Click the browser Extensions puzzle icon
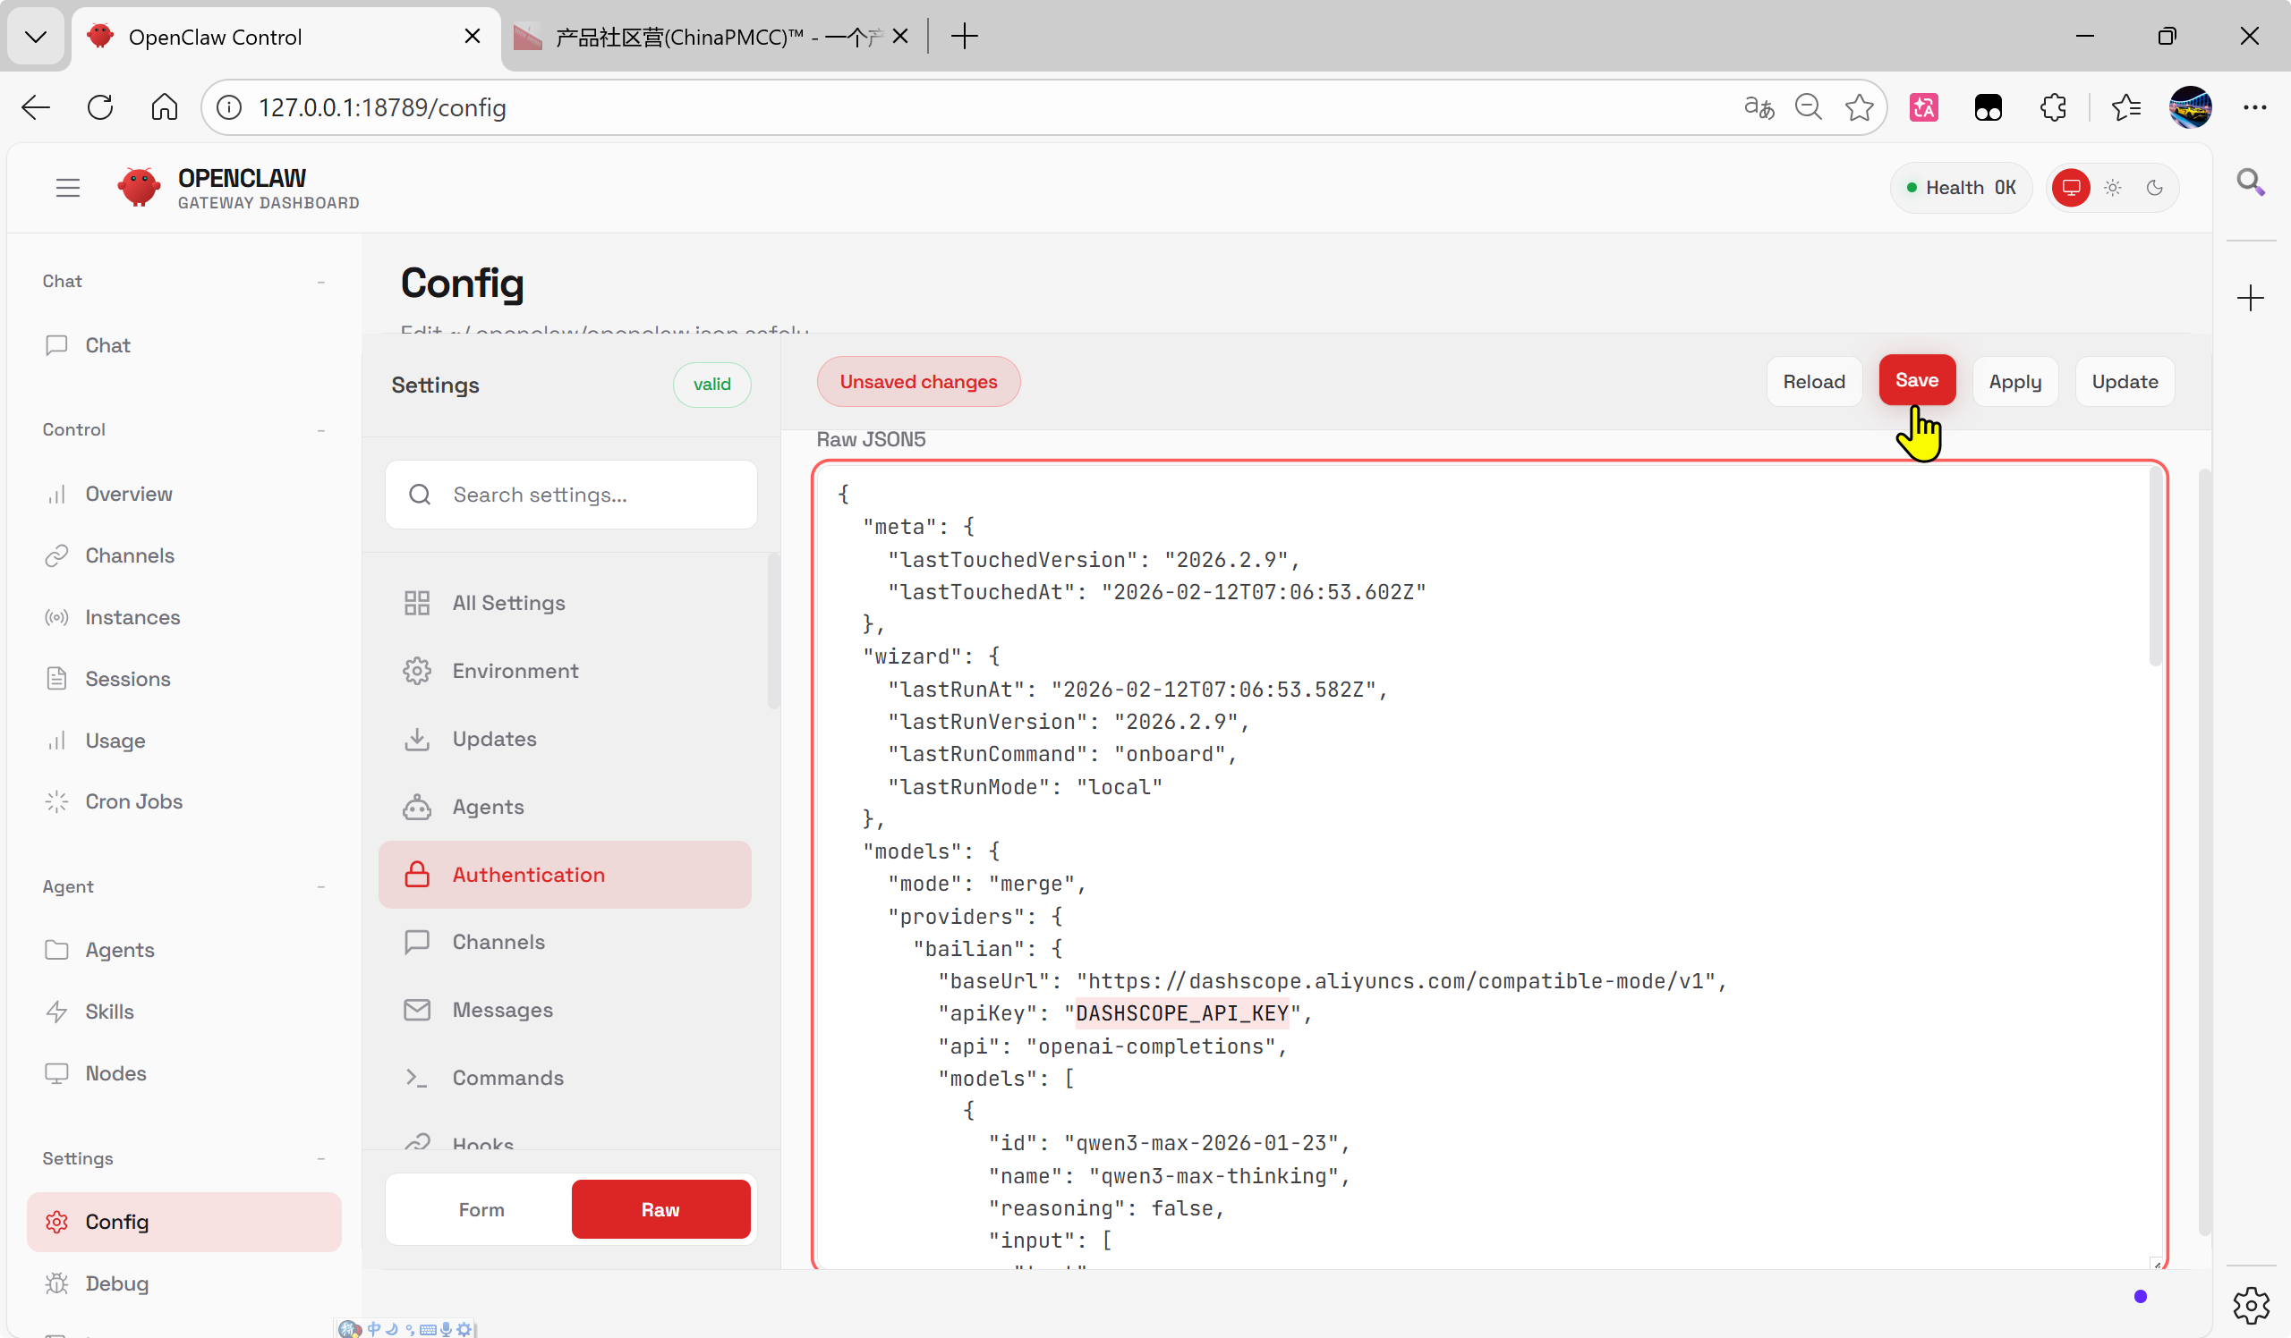Viewport: 2291px width, 1338px height. (x=2053, y=107)
